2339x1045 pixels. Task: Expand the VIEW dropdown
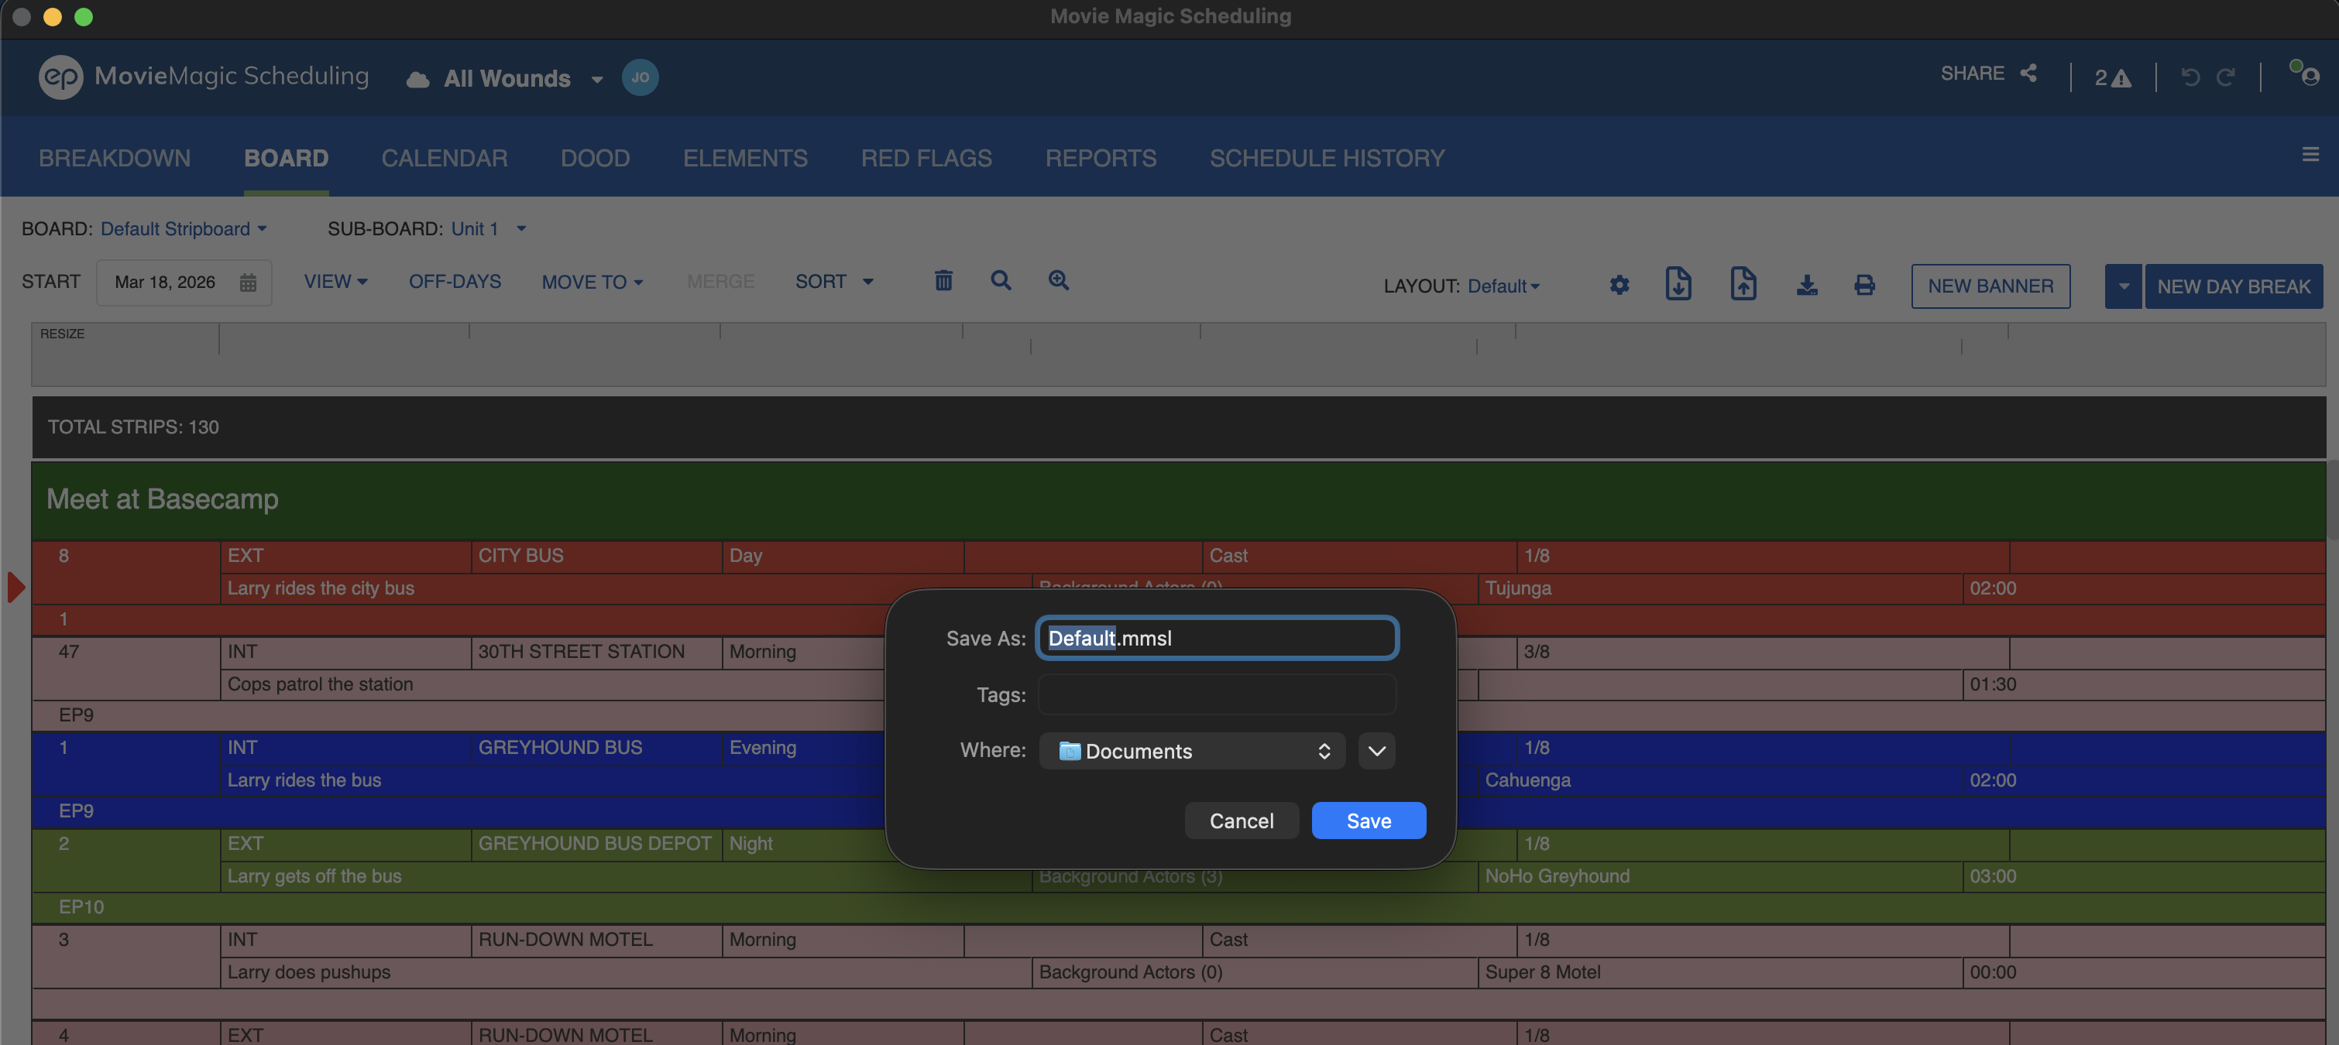(335, 282)
